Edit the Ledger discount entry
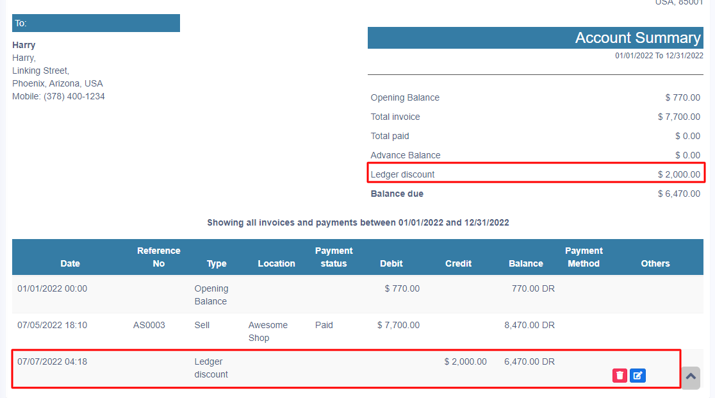The width and height of the screenshot is (715, 398). point(637,376)
